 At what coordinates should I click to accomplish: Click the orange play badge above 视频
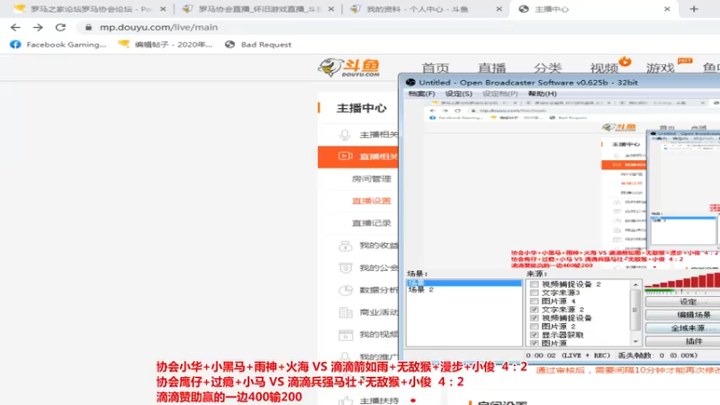[625, 61]
